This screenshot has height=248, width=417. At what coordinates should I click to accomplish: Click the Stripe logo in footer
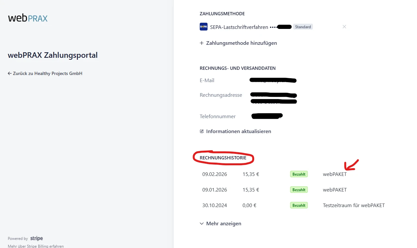click(37, 239)
